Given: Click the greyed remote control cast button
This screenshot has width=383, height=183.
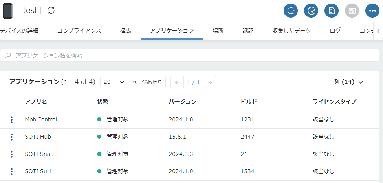Looking at the screenshot, I should point(352,11).
